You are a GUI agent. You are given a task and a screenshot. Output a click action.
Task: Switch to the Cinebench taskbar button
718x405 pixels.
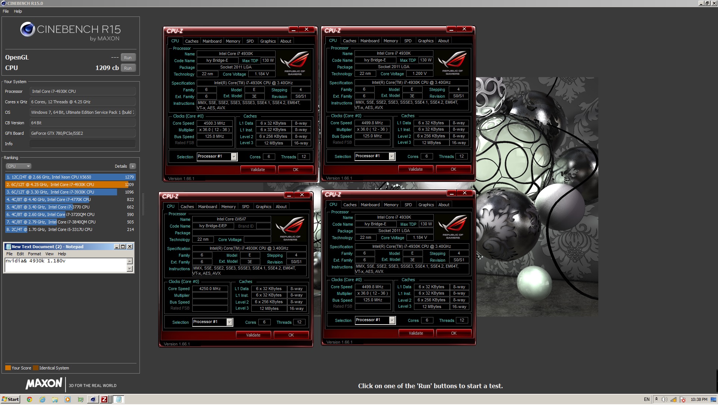click(93, 400)
